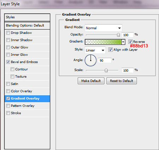Toggle the Inner Glow checkbox
The width and height of the screenshot is (159, 150).
(8, 55)
